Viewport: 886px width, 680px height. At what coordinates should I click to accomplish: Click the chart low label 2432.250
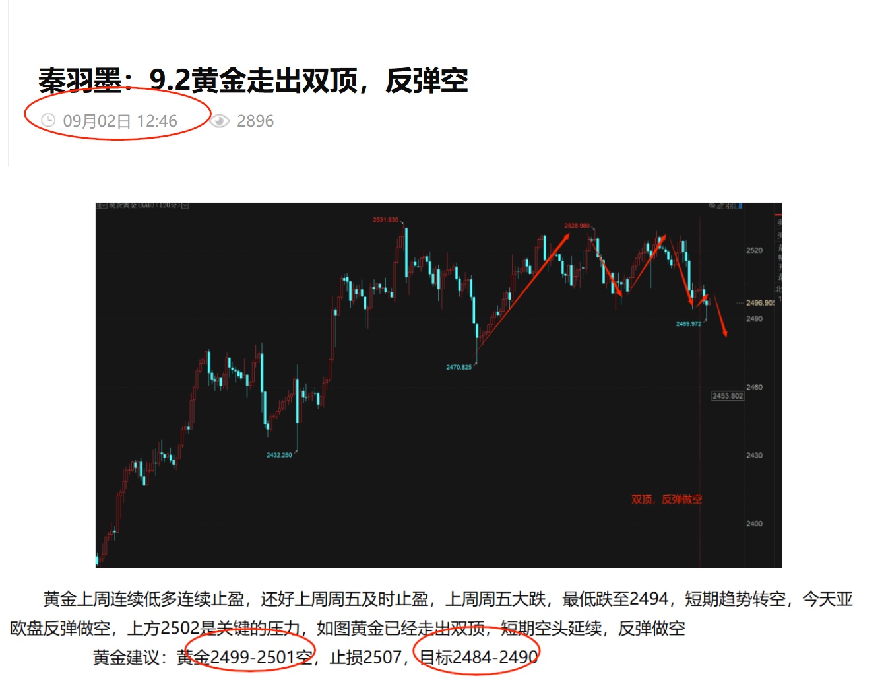[279, 455]
